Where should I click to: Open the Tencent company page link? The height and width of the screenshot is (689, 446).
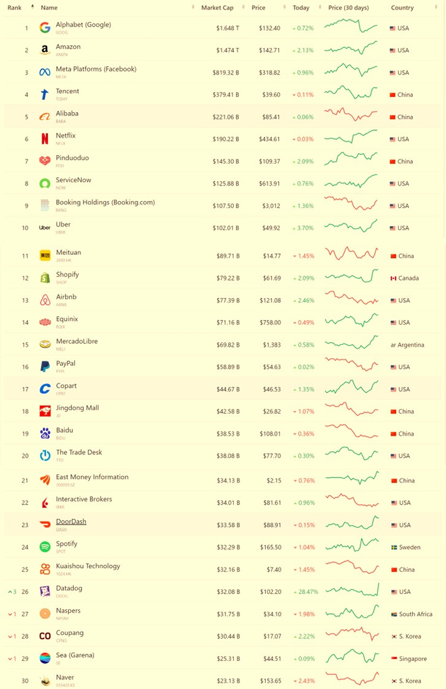tap(68, 91)
